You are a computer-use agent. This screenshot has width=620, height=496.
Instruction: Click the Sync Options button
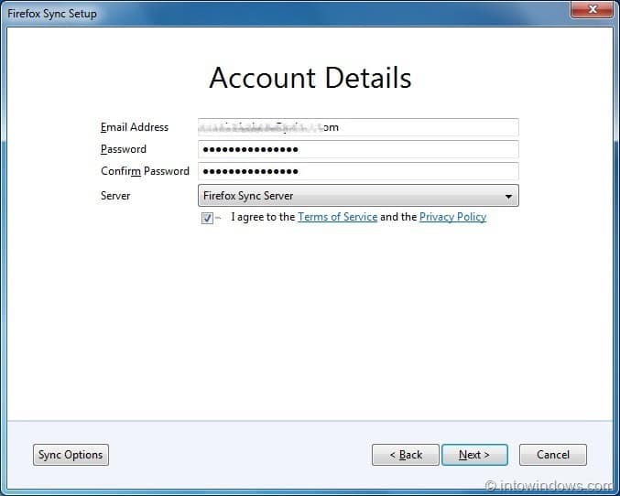tap(71, 455)
